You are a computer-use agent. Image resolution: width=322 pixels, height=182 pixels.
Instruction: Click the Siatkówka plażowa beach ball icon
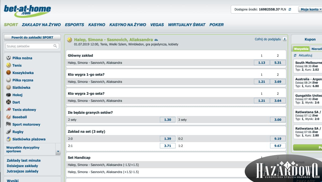coord(9,139)
